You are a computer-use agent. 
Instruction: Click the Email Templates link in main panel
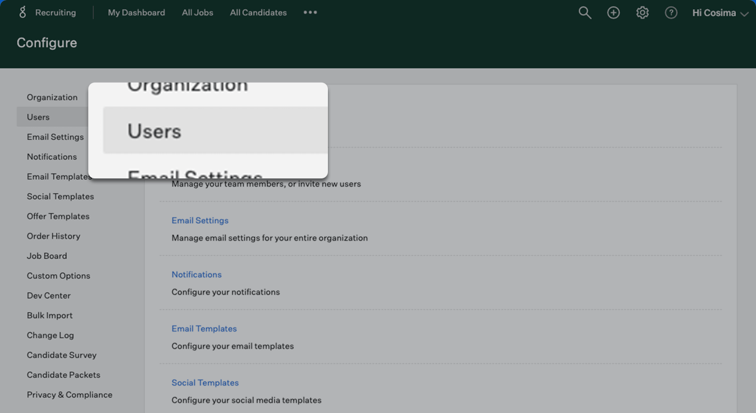(204, 328)
